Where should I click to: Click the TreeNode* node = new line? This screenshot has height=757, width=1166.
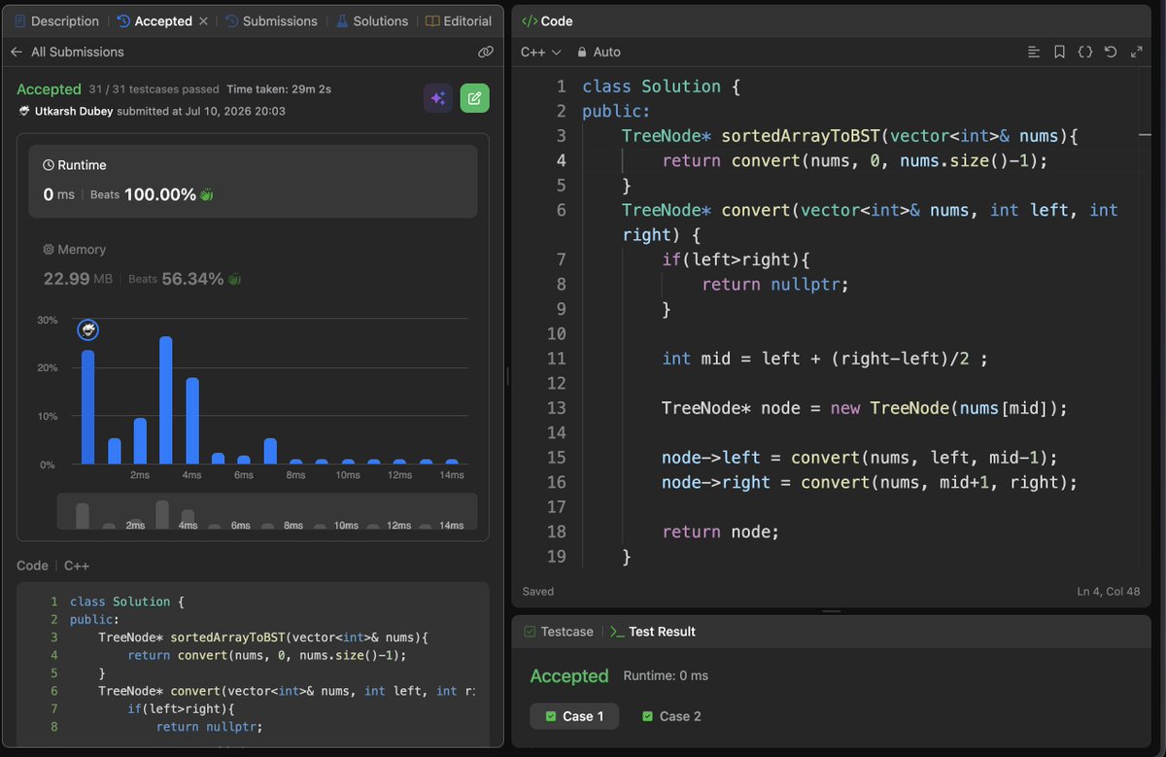(x=865, y=408)
